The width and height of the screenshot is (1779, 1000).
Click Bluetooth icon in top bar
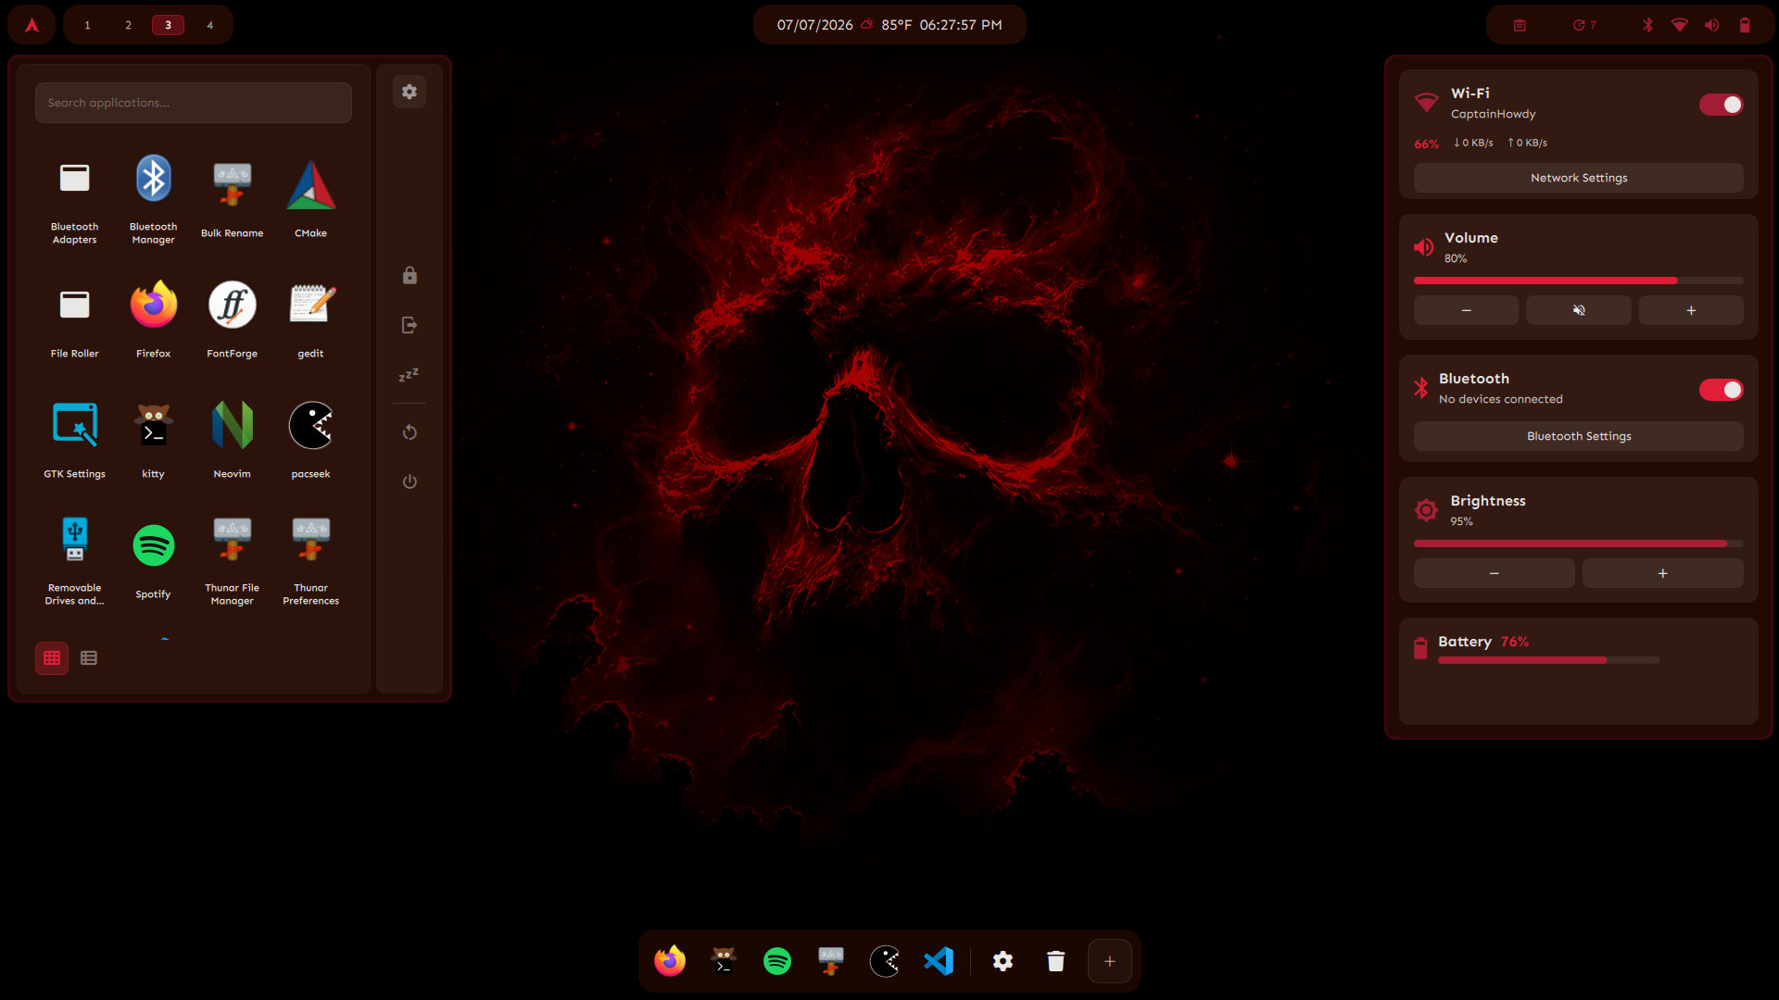(1647, 25)
